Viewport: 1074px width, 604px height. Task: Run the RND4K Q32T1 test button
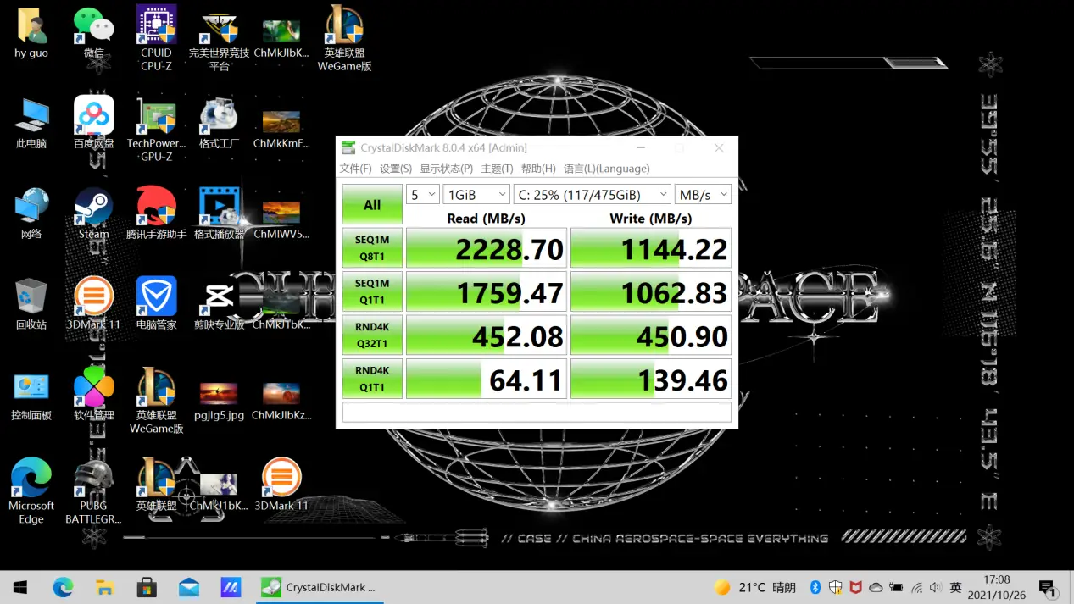pos(372,336)
